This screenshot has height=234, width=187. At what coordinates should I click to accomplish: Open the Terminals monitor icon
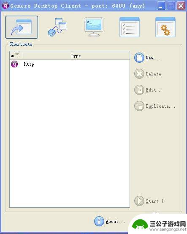94,27
